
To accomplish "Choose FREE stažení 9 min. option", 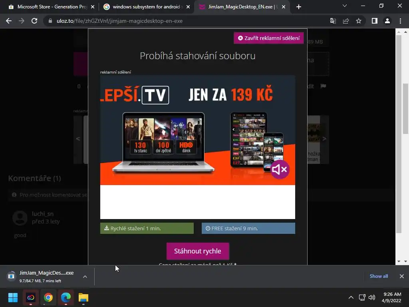I will click(x=248, y=228).
